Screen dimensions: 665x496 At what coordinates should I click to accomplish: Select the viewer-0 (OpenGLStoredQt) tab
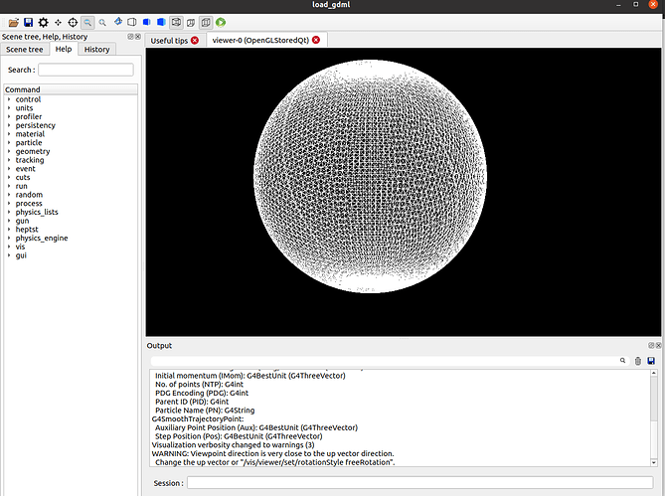[260, 41]
